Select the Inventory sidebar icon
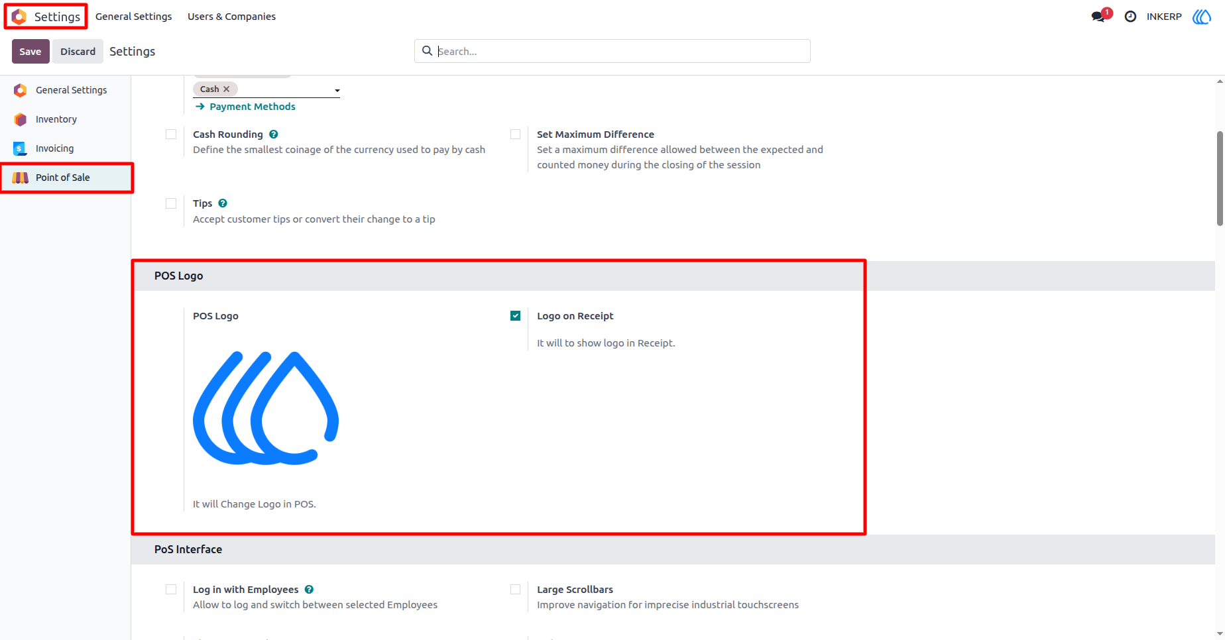Screen dimensions: 1225x640 click(21, 119)
